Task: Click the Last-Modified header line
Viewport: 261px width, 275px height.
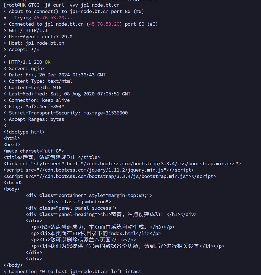Action: pos(70,94)
